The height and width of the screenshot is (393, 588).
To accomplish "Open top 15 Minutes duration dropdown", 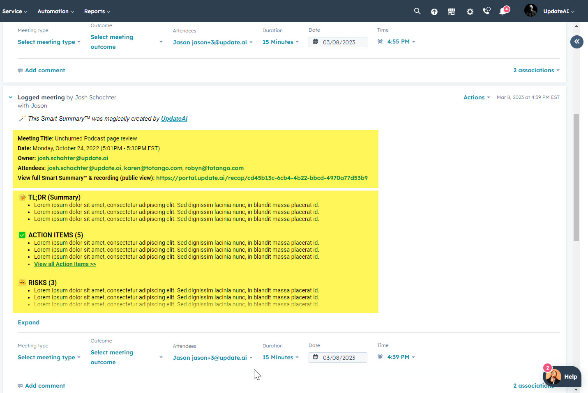I will (281, 42).
